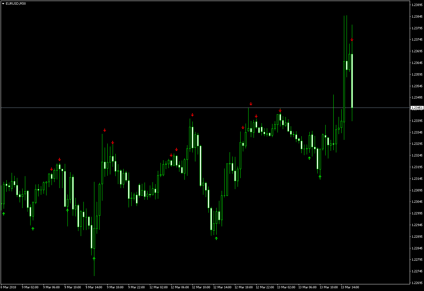Click the 1.23895 price scale label

(417, 5)
